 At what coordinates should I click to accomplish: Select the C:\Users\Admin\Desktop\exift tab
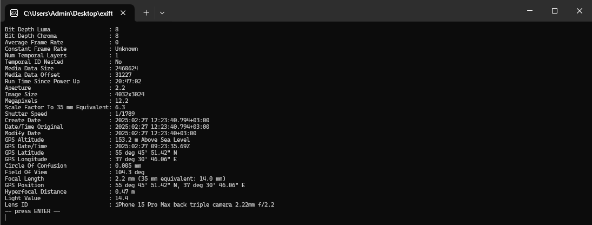pyautogui.click(x=68, y=12)
